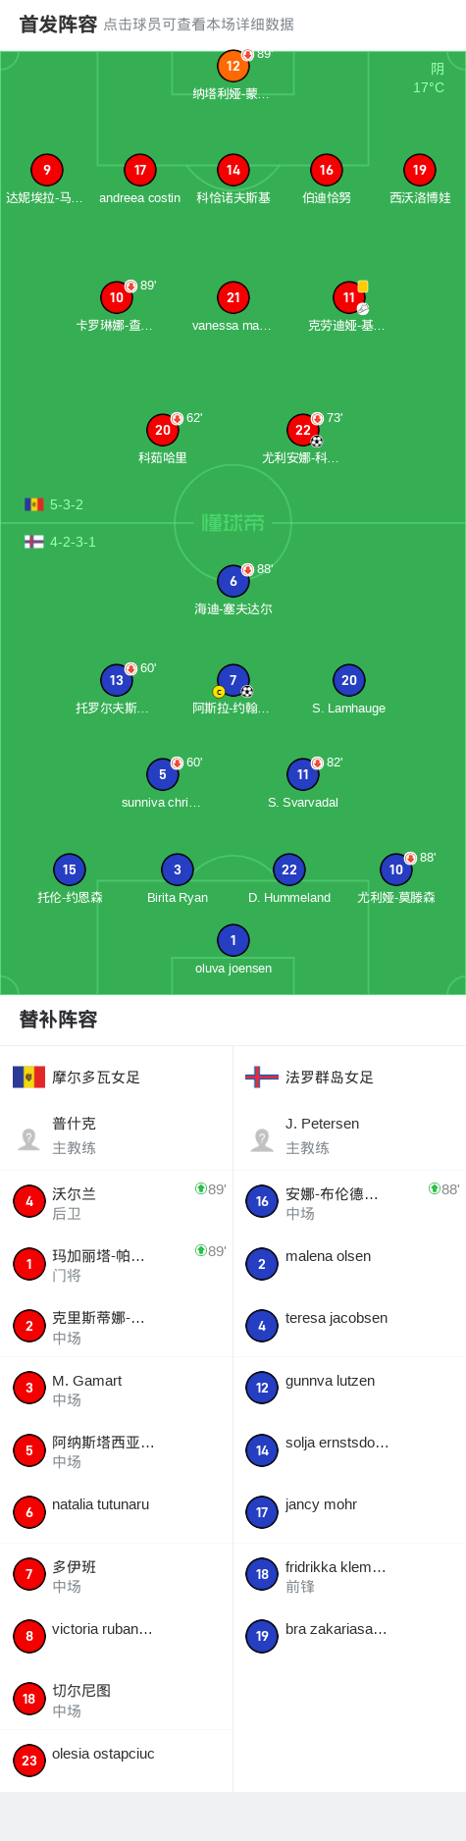Select blue captain number 7 player
The image size is (466, 1841).
pyautogui.click(x=233, y=680)
